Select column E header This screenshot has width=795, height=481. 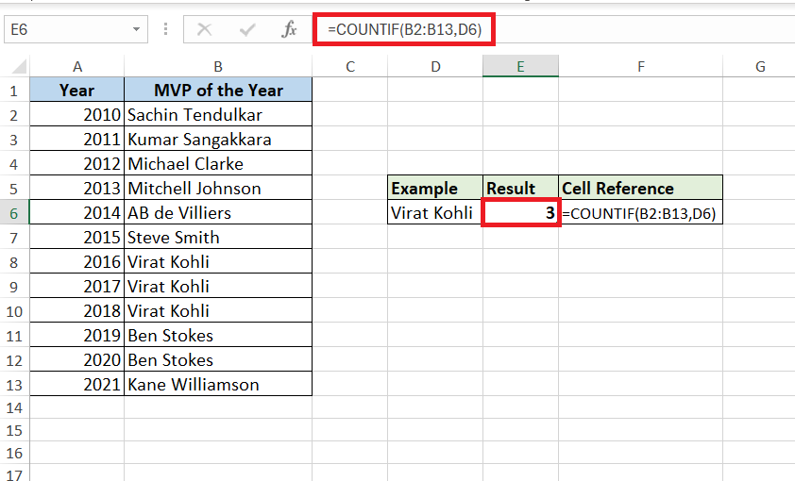coord(520,66)
